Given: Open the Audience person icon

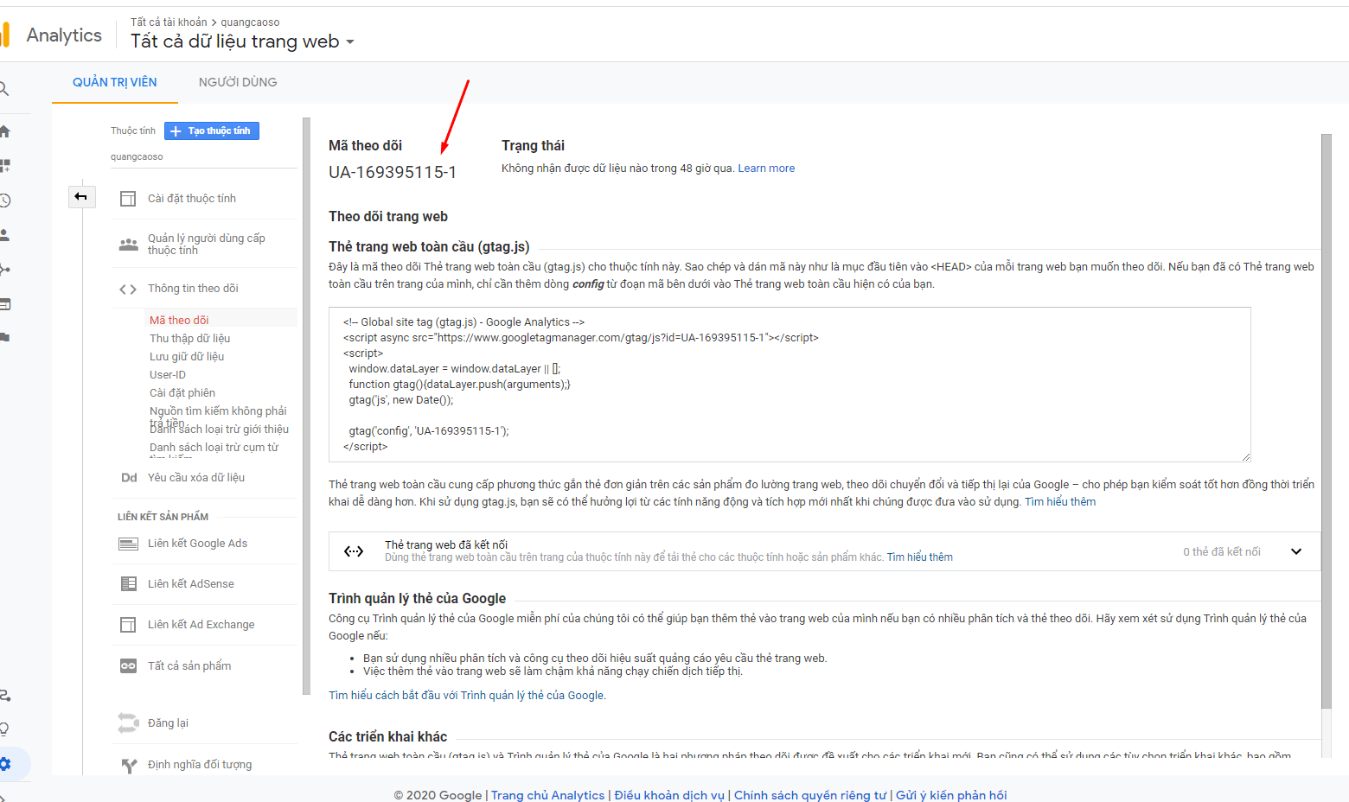Looking at the screenshot, I should pos(4,235).
